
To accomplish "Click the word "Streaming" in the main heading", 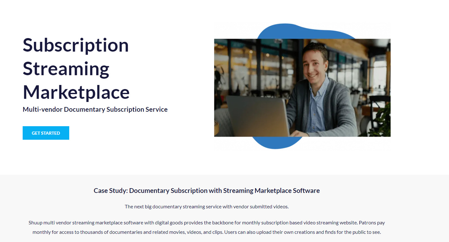I will [x=66, y=69].
